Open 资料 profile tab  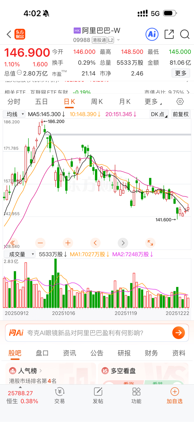(x=179, y=353)
